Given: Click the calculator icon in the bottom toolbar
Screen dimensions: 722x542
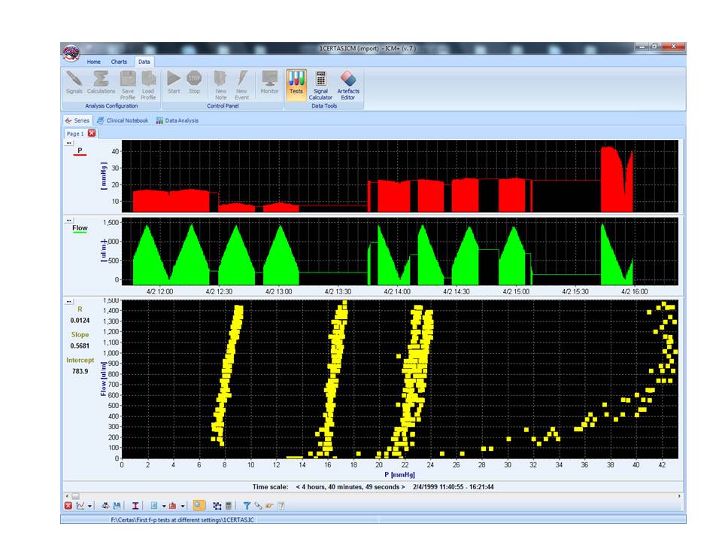Looking at the screenshot, I should pos(228,506).
